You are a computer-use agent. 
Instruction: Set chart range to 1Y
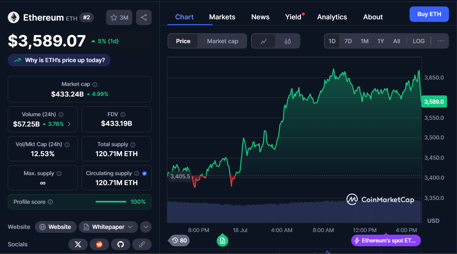pyautogui.click(x=381, y=41)
